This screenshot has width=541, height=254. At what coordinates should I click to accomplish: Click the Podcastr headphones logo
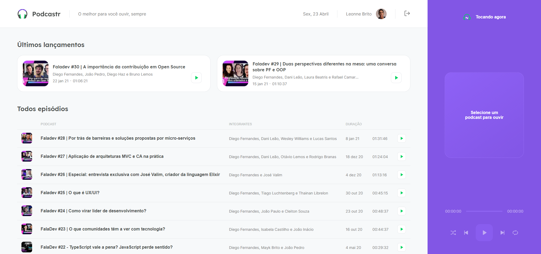tap(22, 14)
